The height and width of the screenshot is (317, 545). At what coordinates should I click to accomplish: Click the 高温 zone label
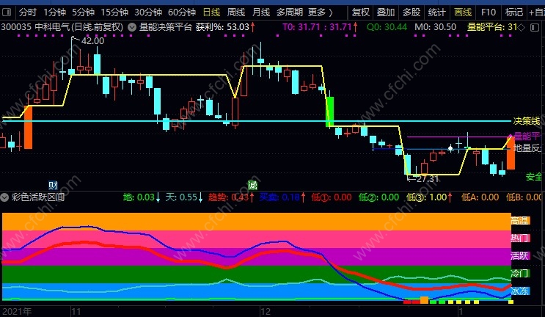520,220
